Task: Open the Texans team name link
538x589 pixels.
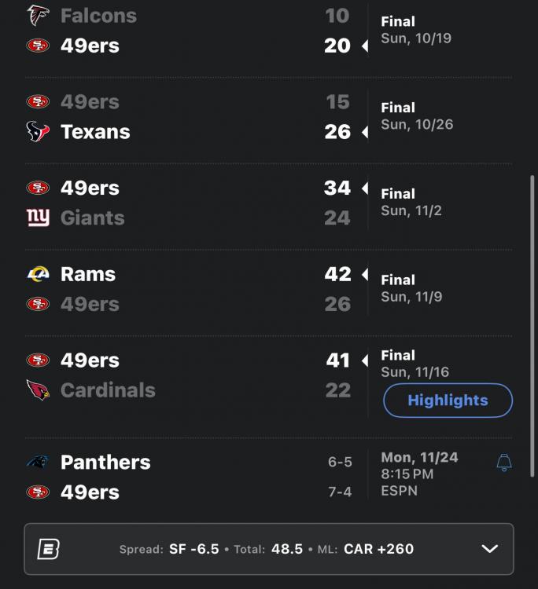Action: 95,132
